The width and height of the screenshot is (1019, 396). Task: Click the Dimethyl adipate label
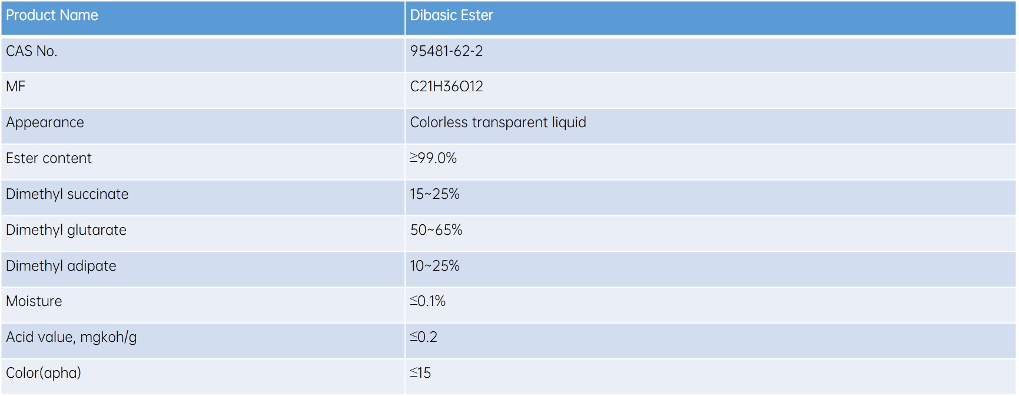tap(61, 267)
